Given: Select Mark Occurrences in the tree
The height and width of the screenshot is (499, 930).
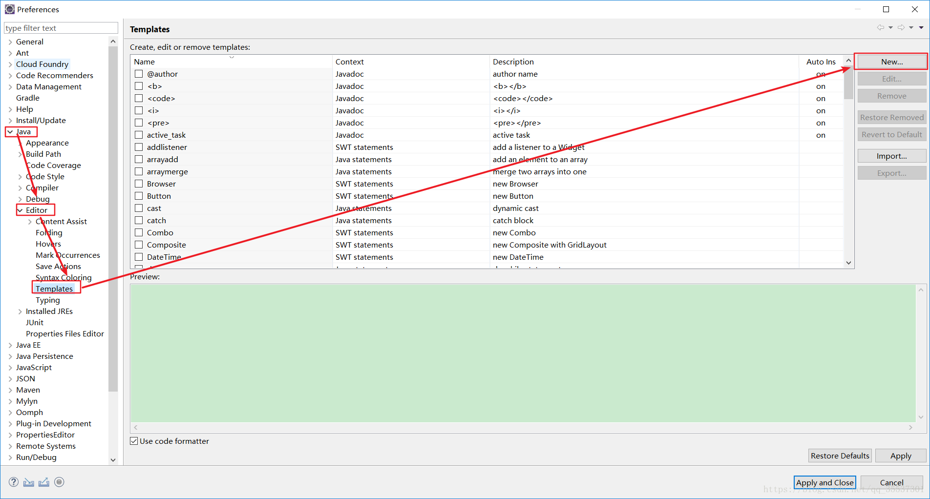Looking at the screenshot, I should (68, 255).
